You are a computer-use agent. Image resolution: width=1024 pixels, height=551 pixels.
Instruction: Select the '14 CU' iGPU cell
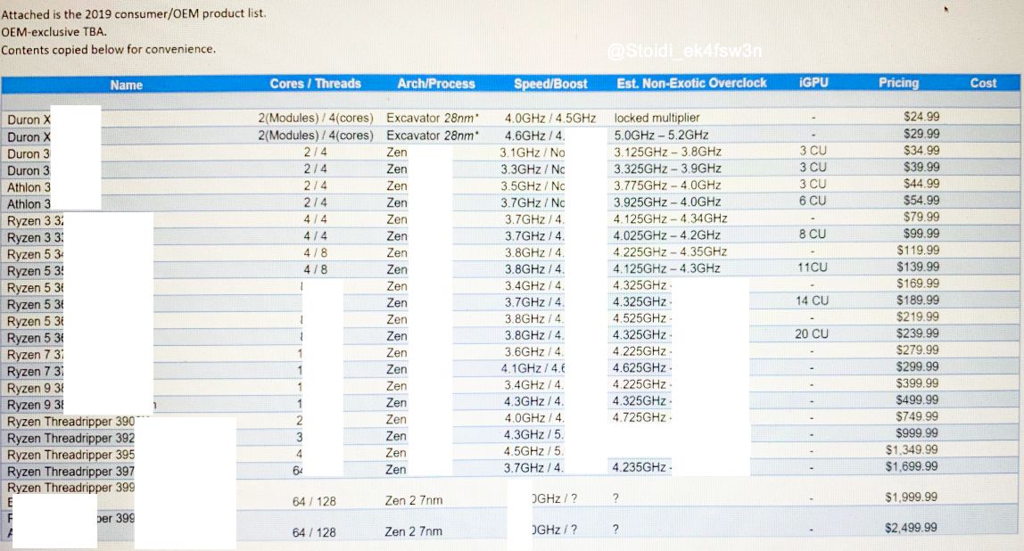click(x=812, y=300)
